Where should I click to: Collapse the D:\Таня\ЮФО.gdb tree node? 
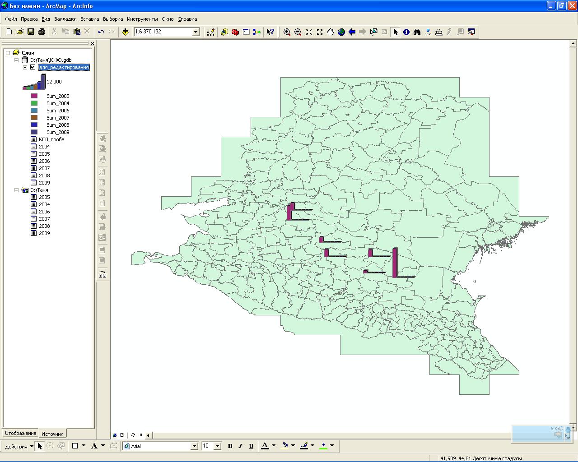click(17, 60)
